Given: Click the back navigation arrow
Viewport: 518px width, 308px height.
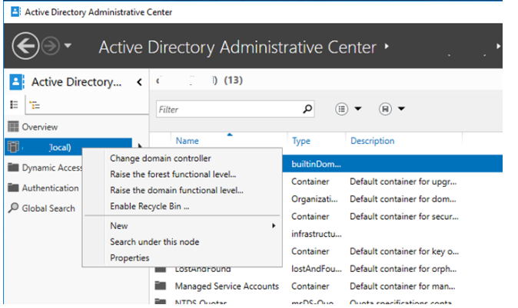Looking at the screenshot, I should click(25, 46).
